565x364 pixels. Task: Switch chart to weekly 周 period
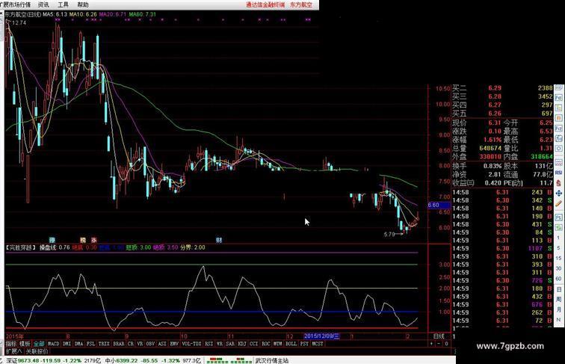pyautogui.click(x=558, y=299)
